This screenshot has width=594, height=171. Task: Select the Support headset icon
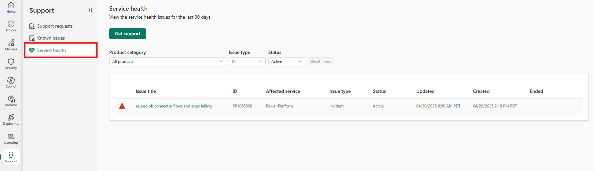(11, 157)
